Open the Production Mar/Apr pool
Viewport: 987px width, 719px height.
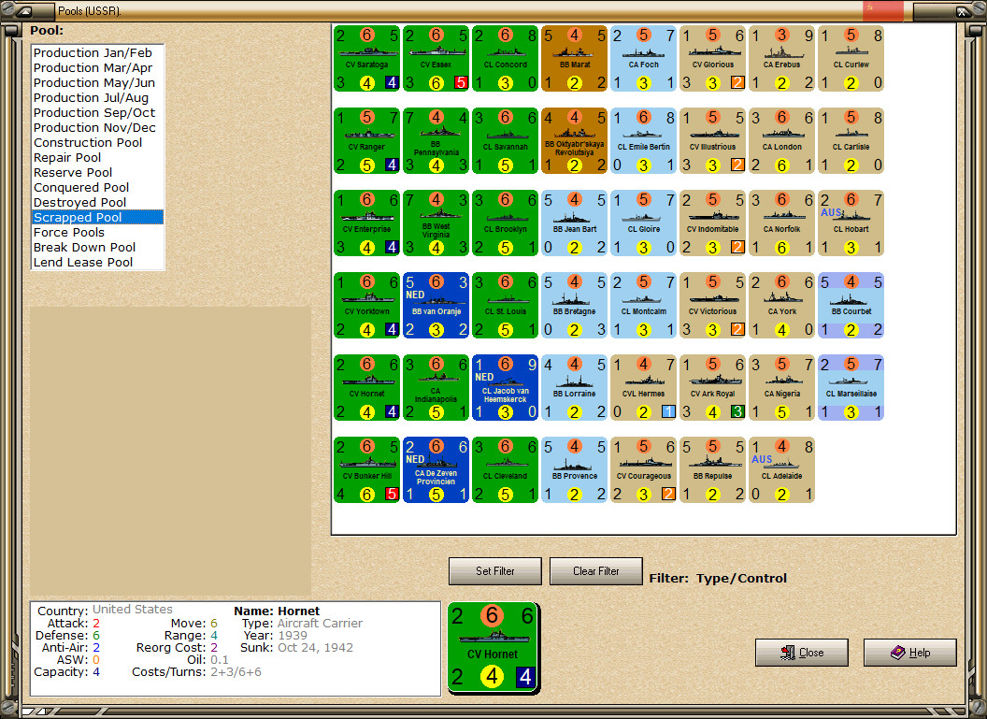click(97, 68)
